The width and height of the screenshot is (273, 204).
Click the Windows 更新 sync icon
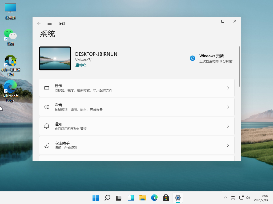[192, 58]
